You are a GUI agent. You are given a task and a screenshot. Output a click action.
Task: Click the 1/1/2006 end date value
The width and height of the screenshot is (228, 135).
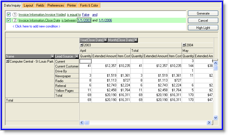105,20
